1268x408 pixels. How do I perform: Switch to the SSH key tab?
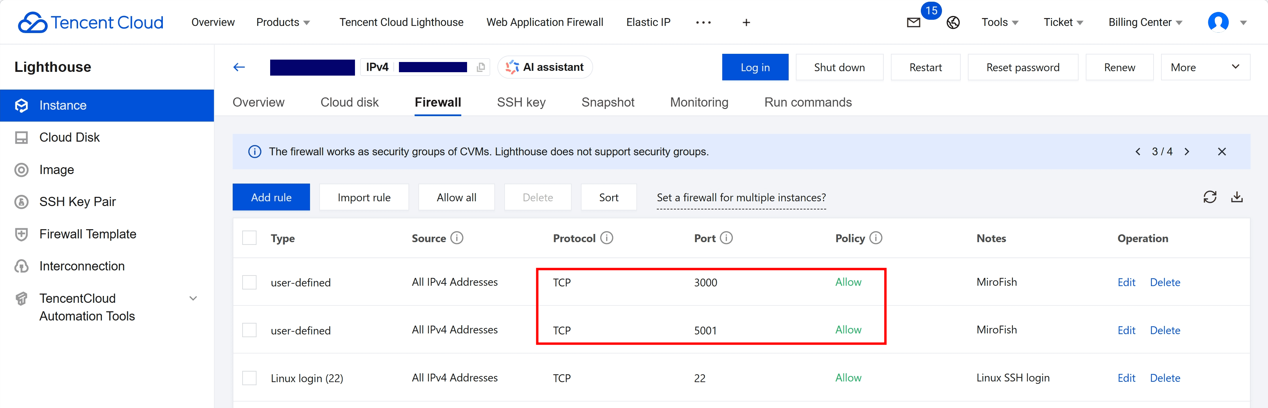[521, 103]
